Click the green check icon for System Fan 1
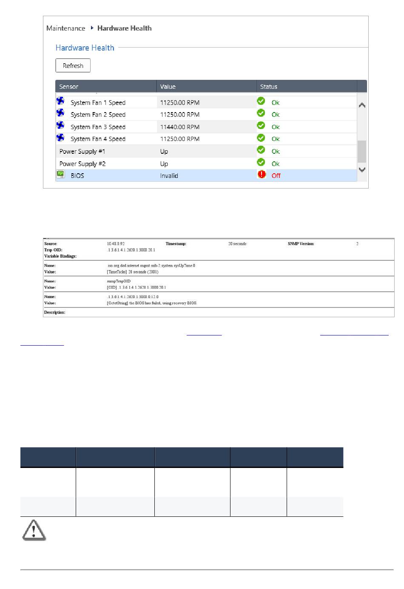Screen dimensions: 404x589 pyautogui.click(x=261, y=101)
